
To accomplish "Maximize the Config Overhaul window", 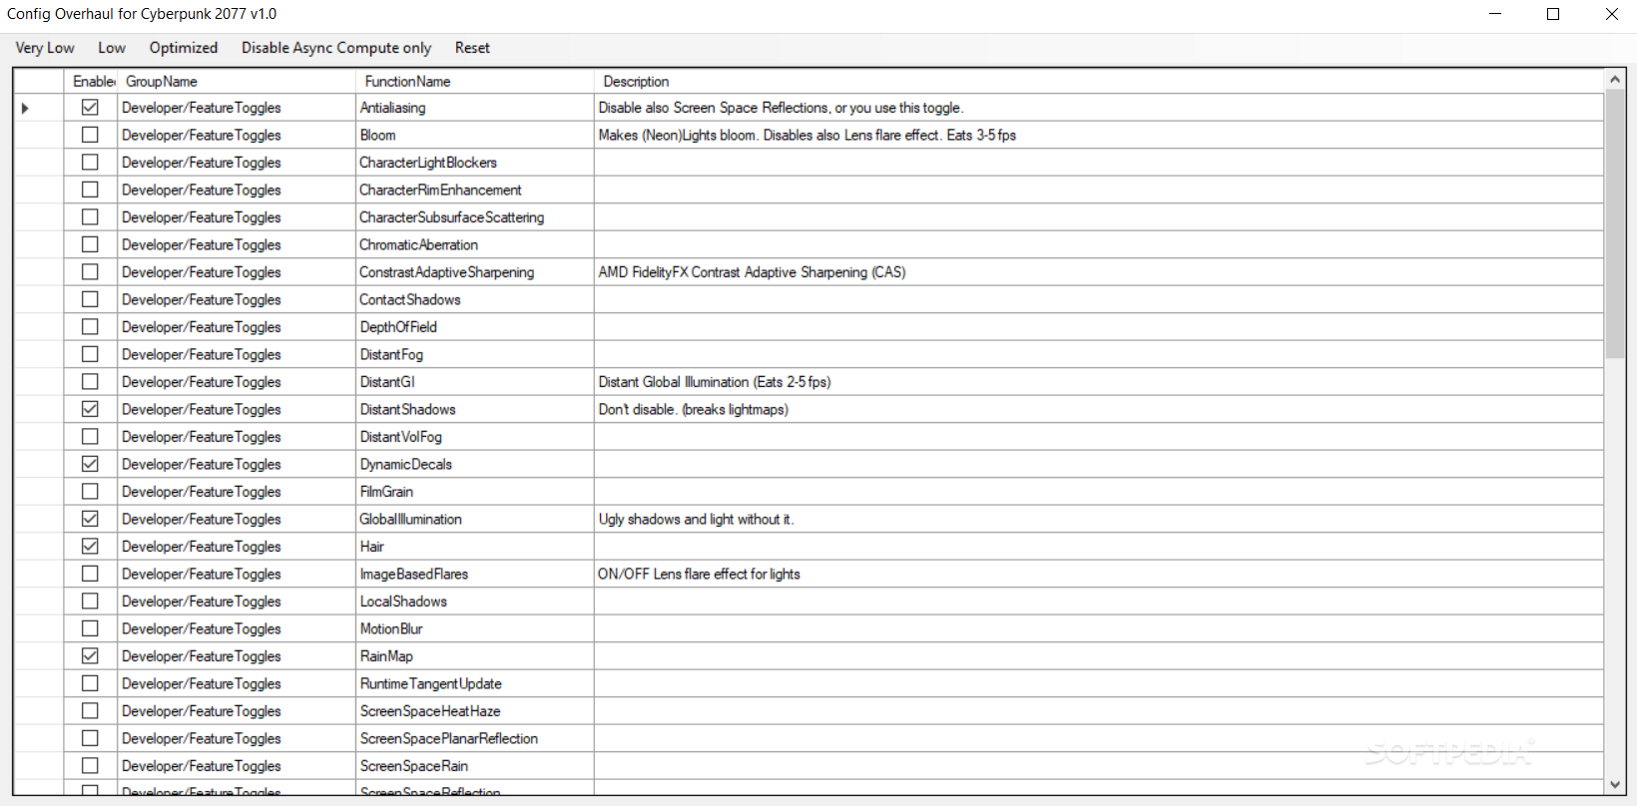I will click(x=1553, y=14).
